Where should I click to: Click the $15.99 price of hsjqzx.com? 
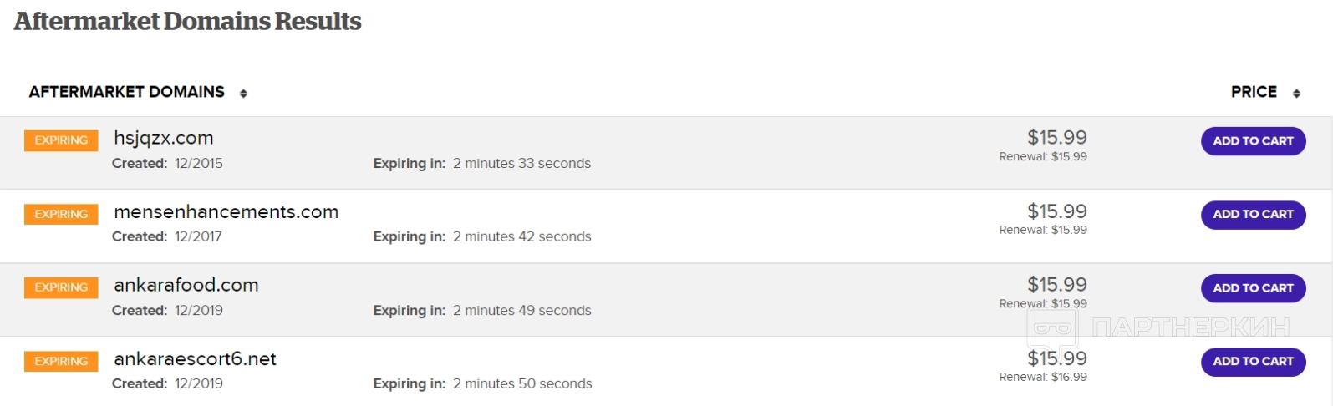click(1056, 137)
